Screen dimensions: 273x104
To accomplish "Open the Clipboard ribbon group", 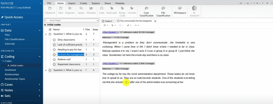I will point(50,10).
